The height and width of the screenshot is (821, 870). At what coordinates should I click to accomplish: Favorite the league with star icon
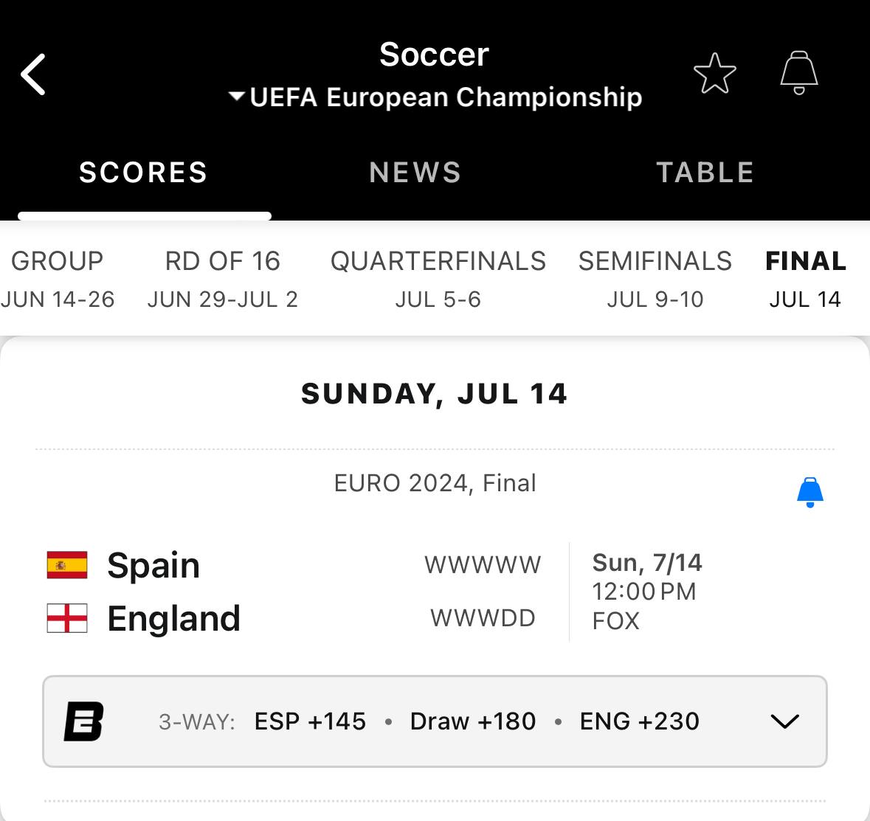click(x=714, y=74)
